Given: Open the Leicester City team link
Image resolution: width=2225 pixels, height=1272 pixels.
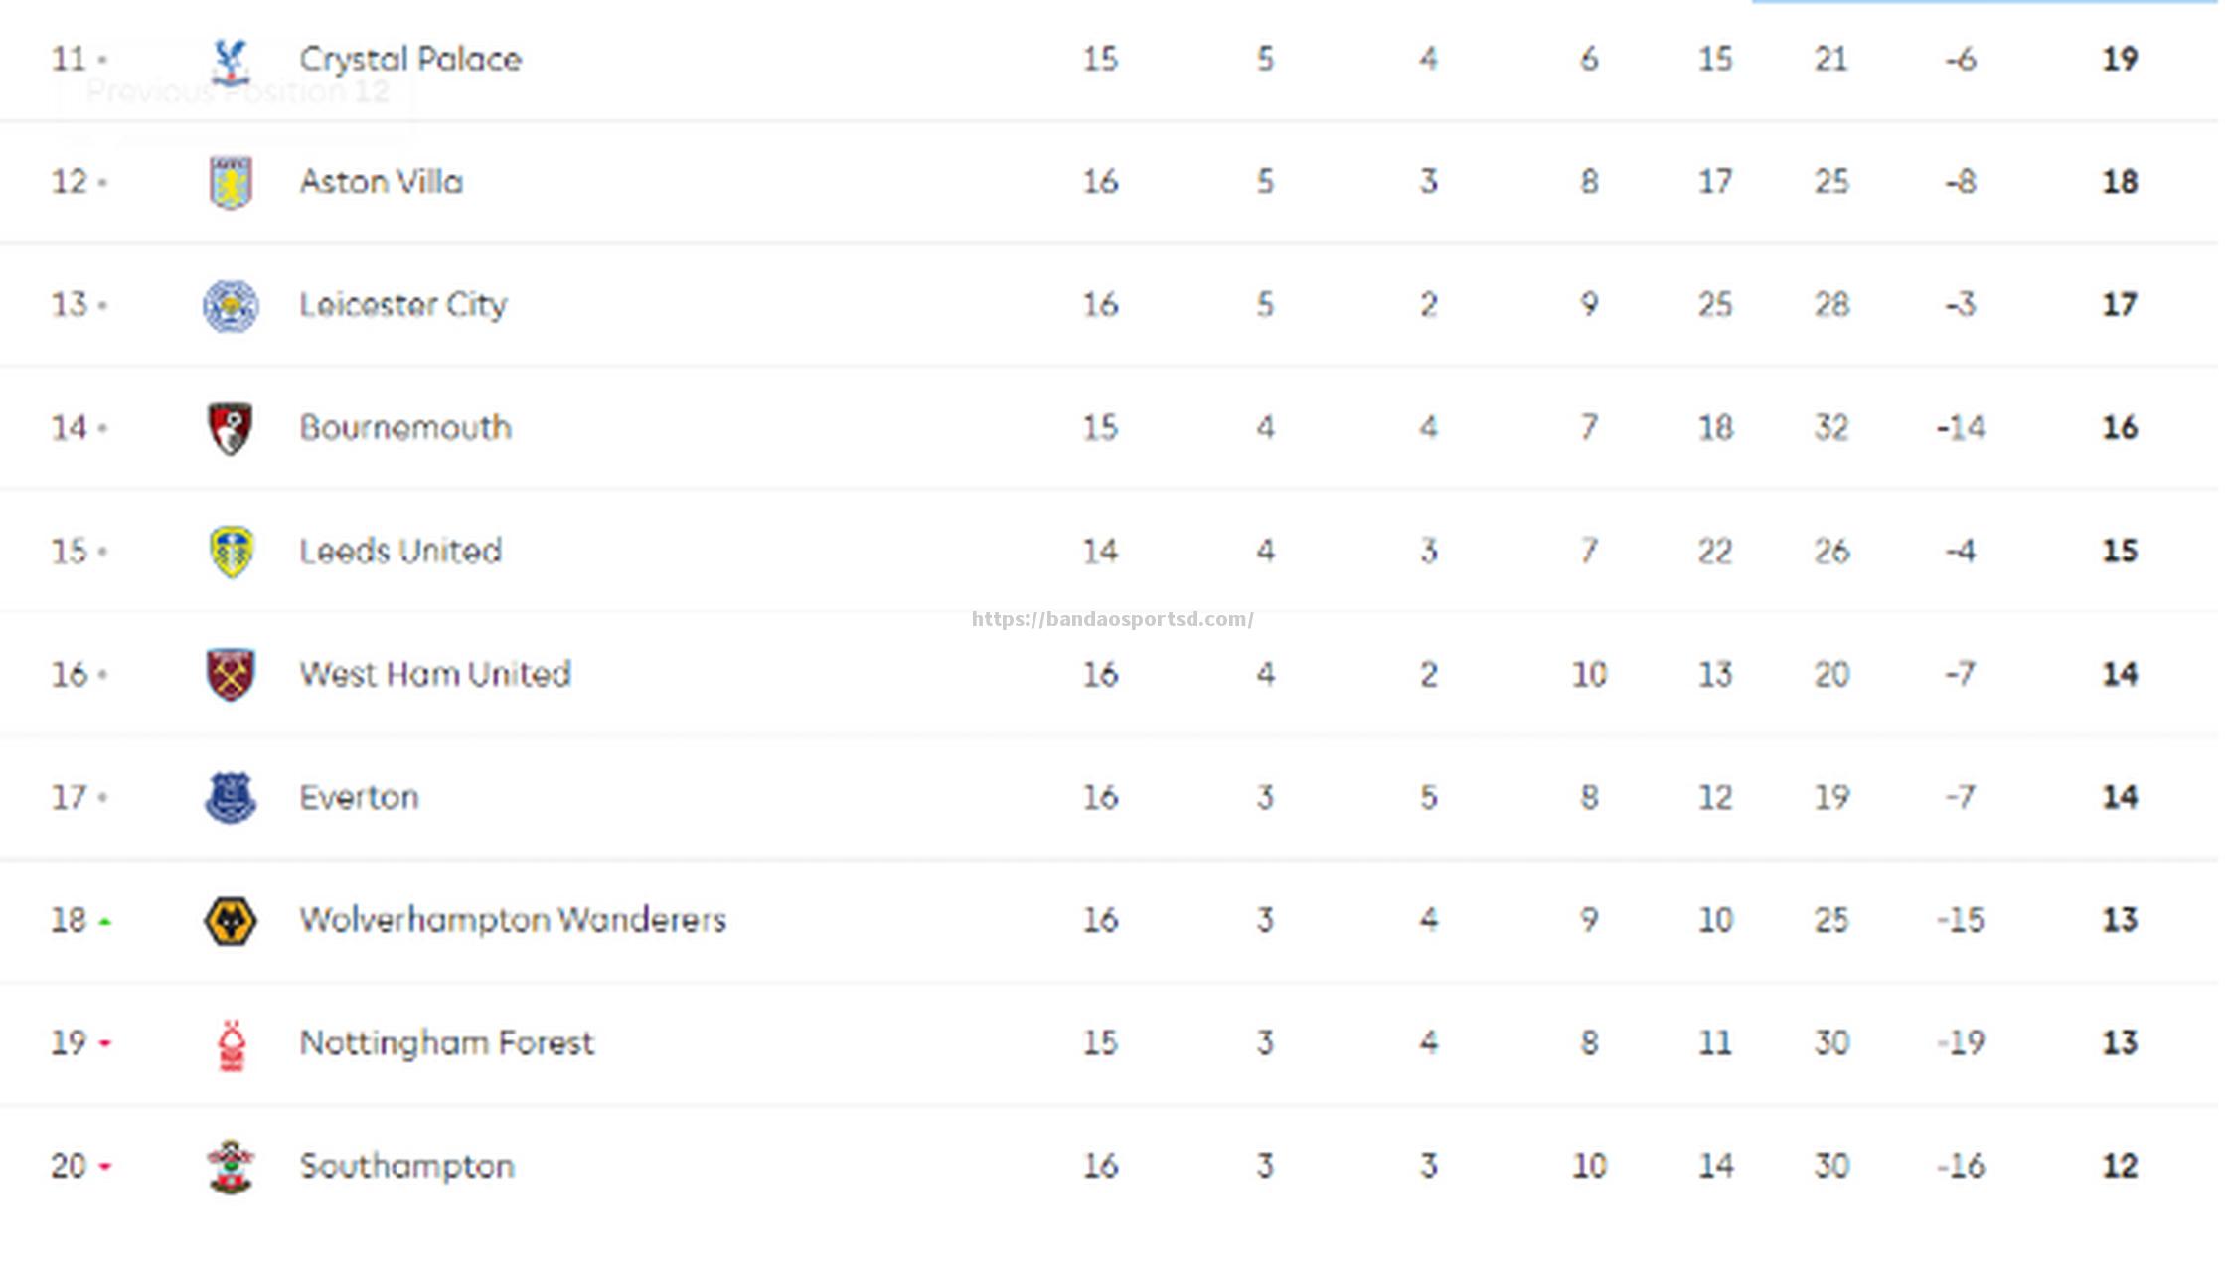Looking at the screenshot, I should 403,305.
